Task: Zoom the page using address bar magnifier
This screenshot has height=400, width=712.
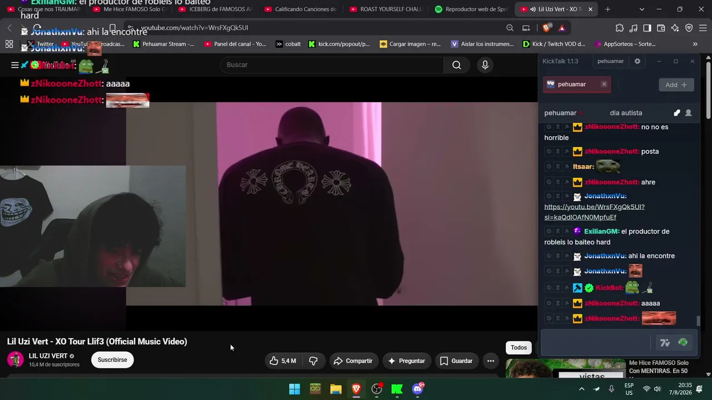Action: 510,28
